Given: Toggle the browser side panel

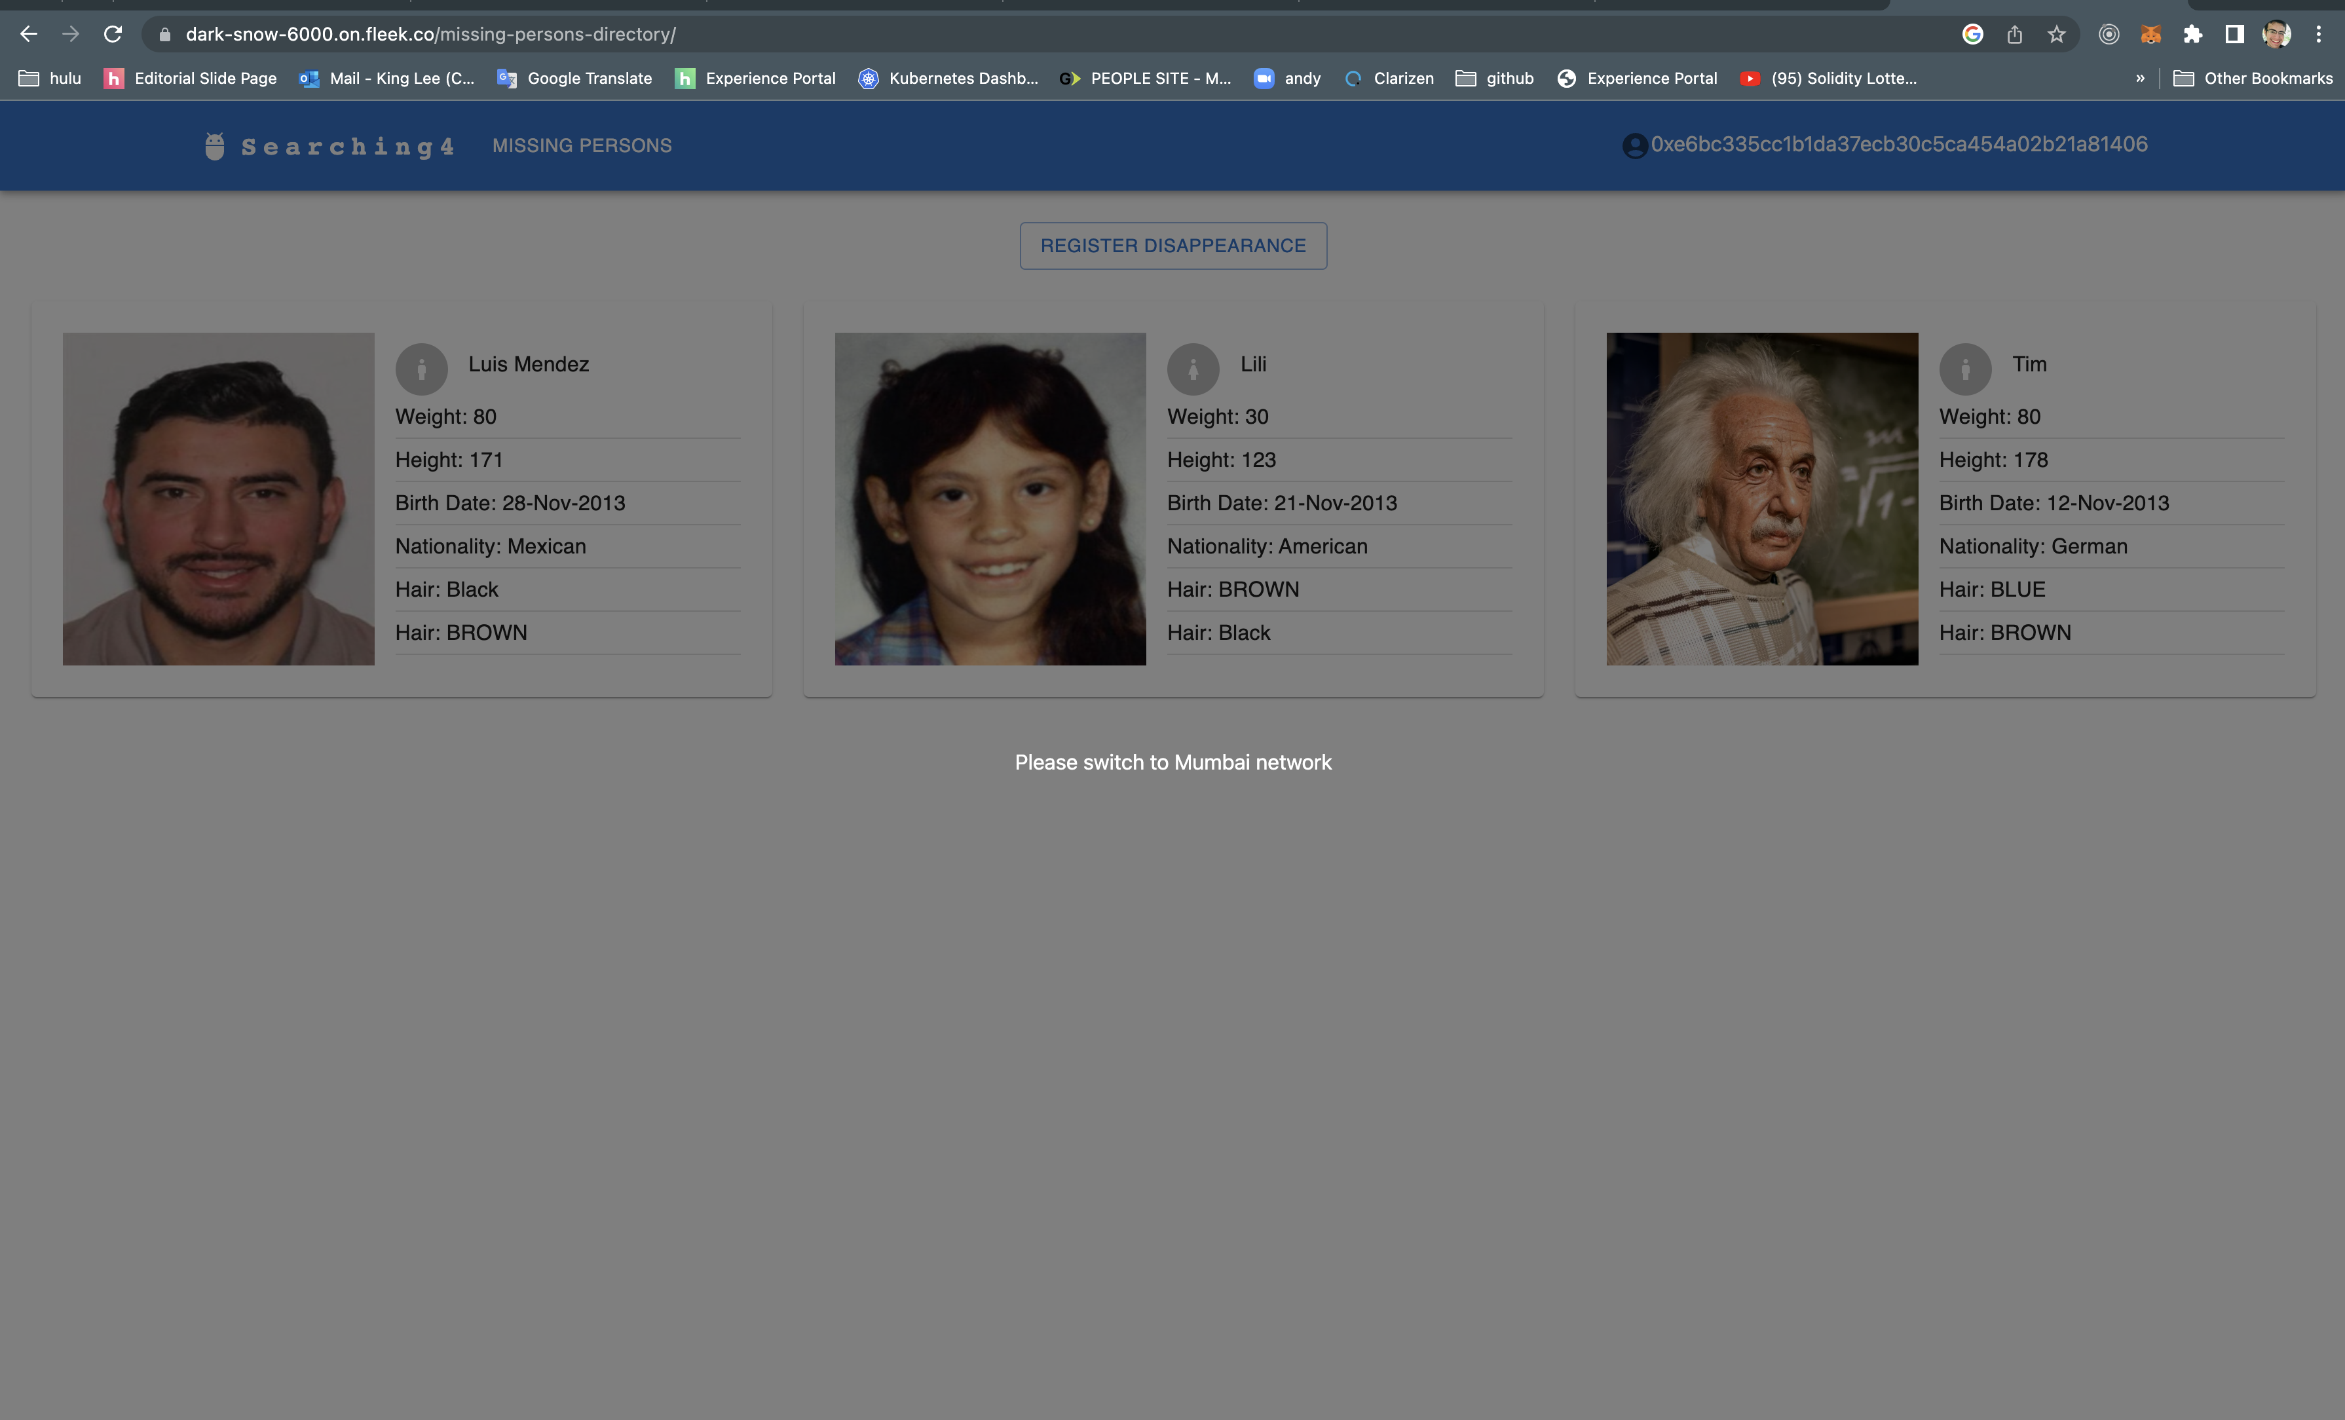Looking at the screenshot, I should point(2234,34).
